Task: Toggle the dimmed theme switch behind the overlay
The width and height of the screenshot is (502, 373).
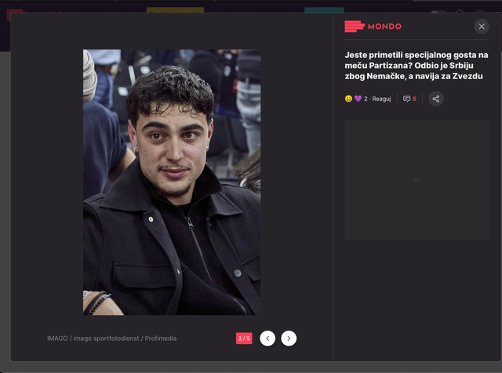Action: (x=438, y=13)
